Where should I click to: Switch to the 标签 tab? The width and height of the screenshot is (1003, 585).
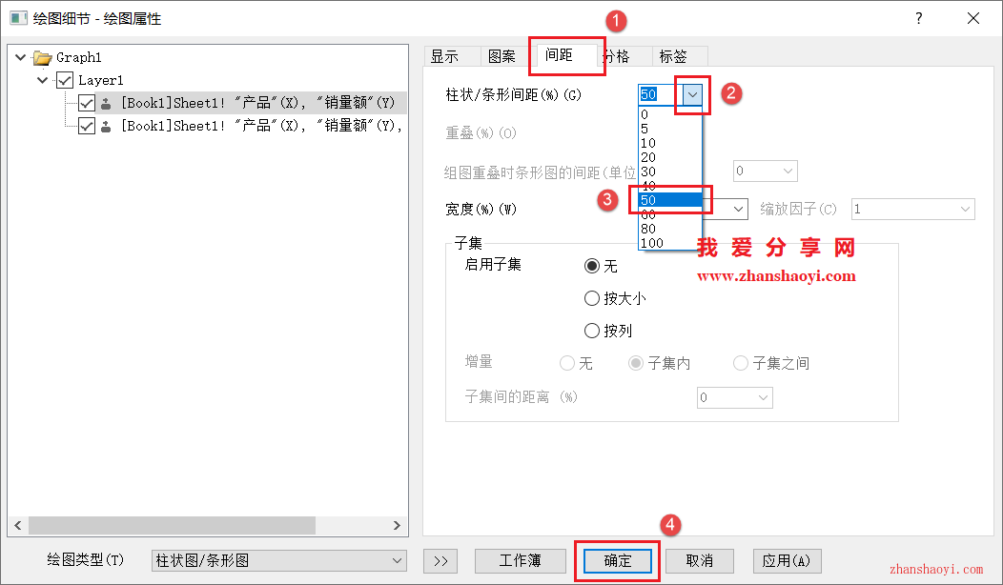click(673, 56)
